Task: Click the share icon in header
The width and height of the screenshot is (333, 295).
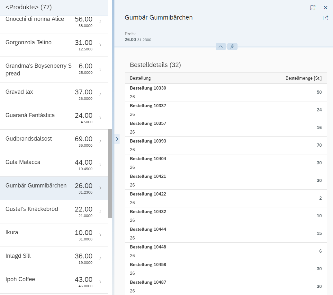Action: click(x=325, y=18)
